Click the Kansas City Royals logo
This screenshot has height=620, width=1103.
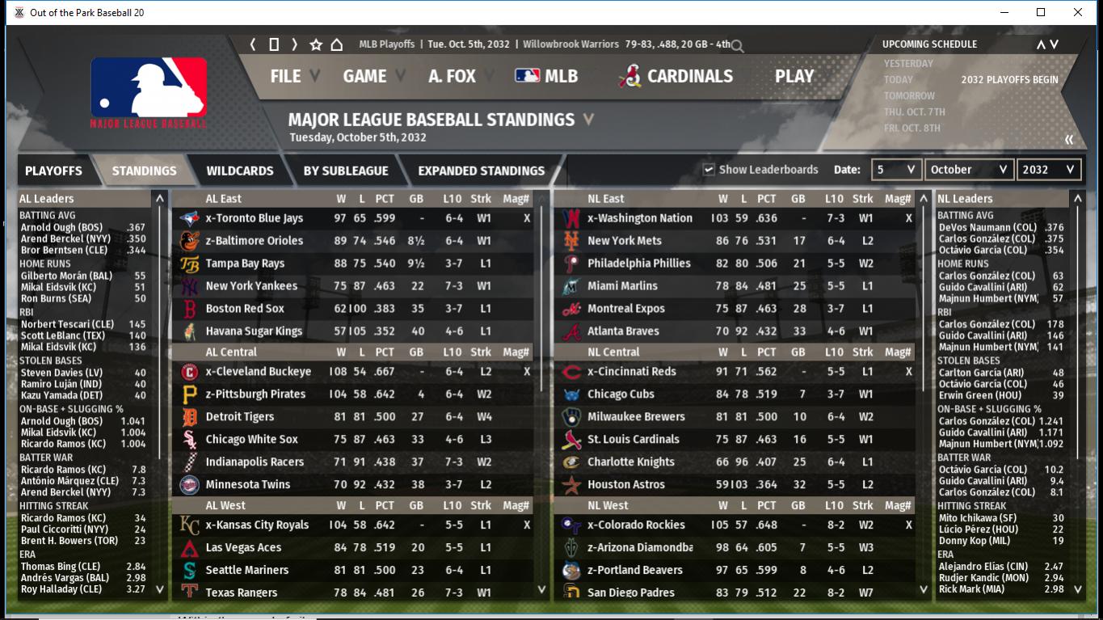(x=189, y=525)
